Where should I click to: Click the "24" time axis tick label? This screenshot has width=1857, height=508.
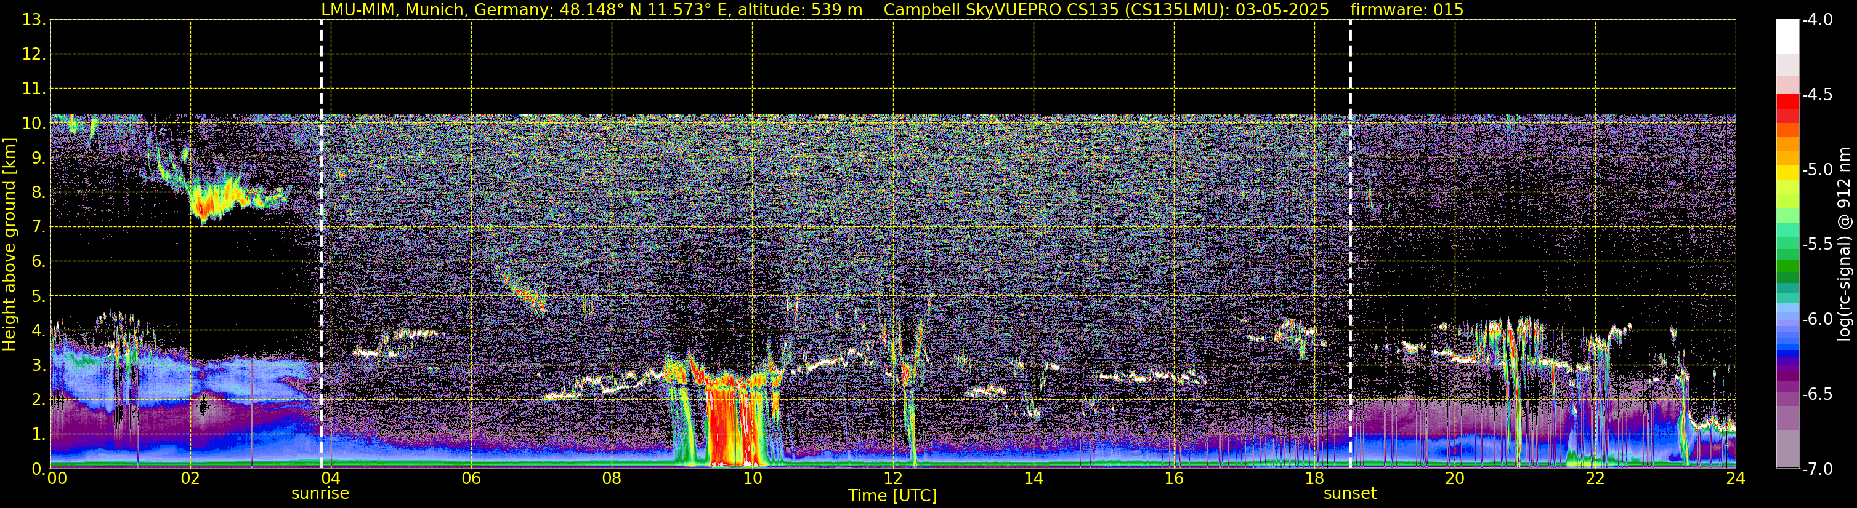click(x=1735, y=479)
